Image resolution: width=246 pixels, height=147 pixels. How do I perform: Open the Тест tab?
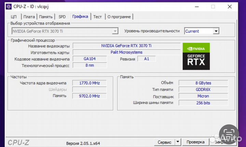pyautogui.click(x=97, y=17)
